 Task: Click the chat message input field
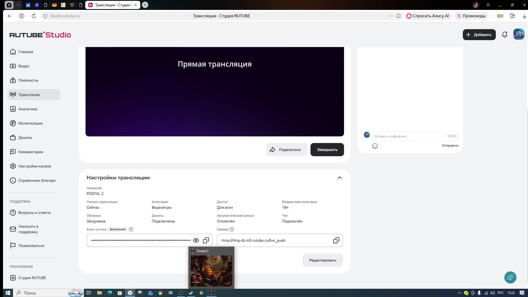410,136
